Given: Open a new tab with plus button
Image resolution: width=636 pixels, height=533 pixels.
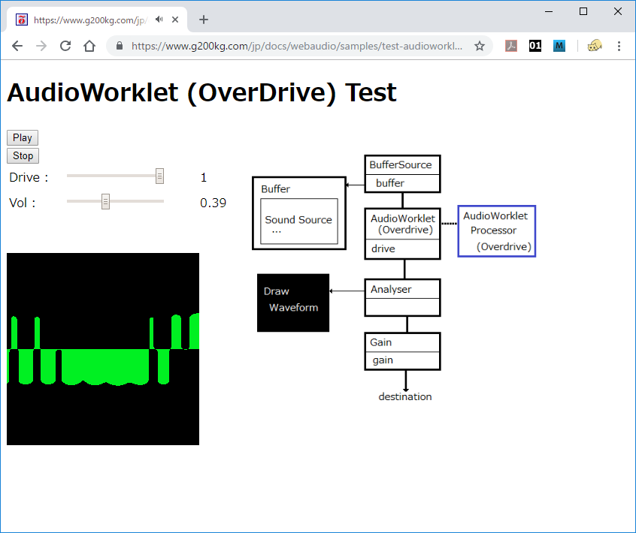Looking at the screenshot, I should (204, 20).
